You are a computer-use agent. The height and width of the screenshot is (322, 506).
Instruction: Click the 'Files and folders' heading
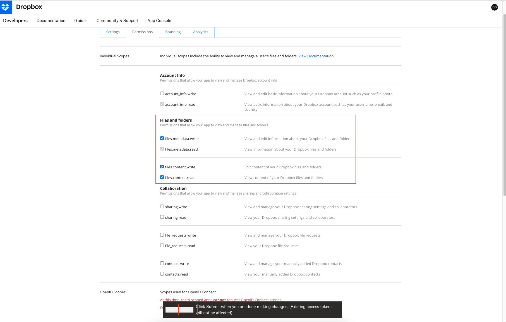(176, 120)
